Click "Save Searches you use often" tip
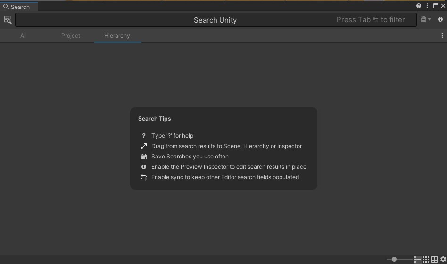Viewport: 447px width, 264px height. (190, 157)
